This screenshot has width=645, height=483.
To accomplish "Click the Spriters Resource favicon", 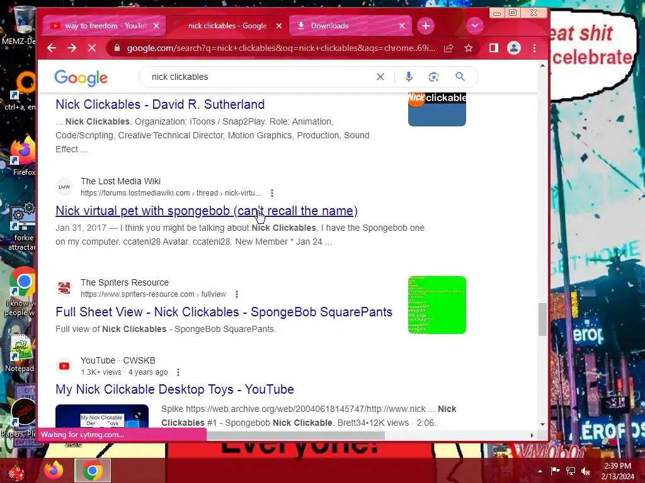I will [64, 288].
